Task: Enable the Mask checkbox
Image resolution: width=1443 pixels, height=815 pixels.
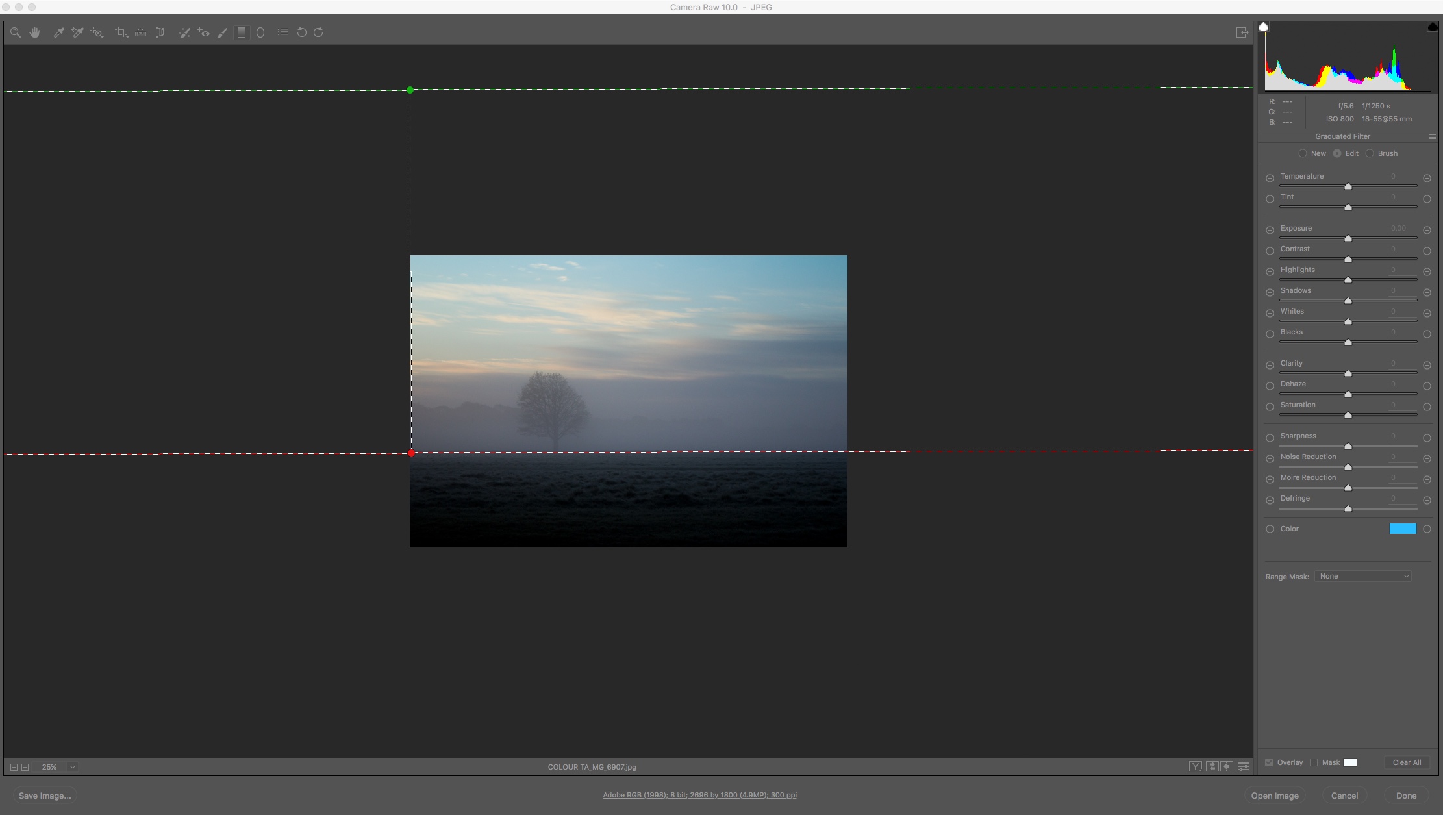Action: pyautogui.click(x=1314, y=762)
